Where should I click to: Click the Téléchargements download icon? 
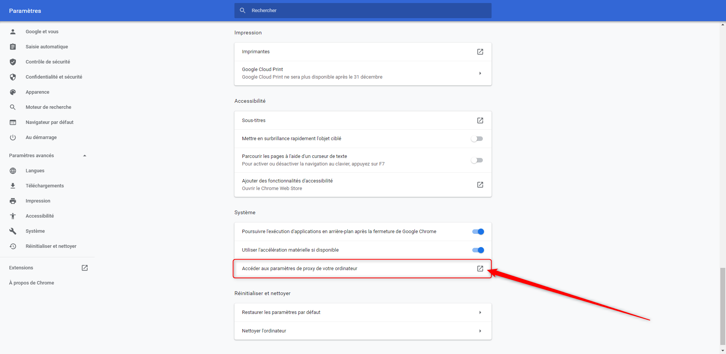coord(13,186)
